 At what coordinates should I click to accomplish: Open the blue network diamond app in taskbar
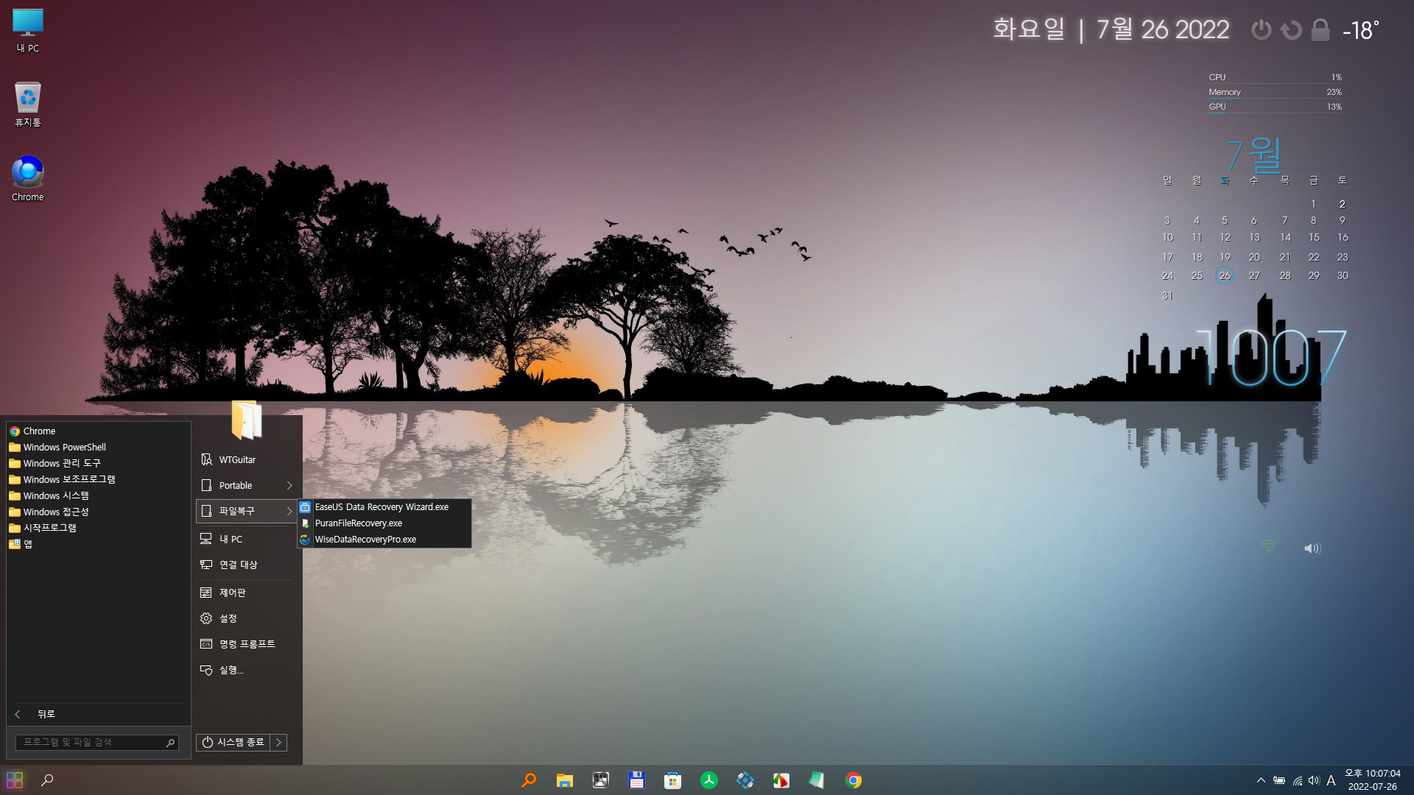pyautogui.click(x=745, y=780)
